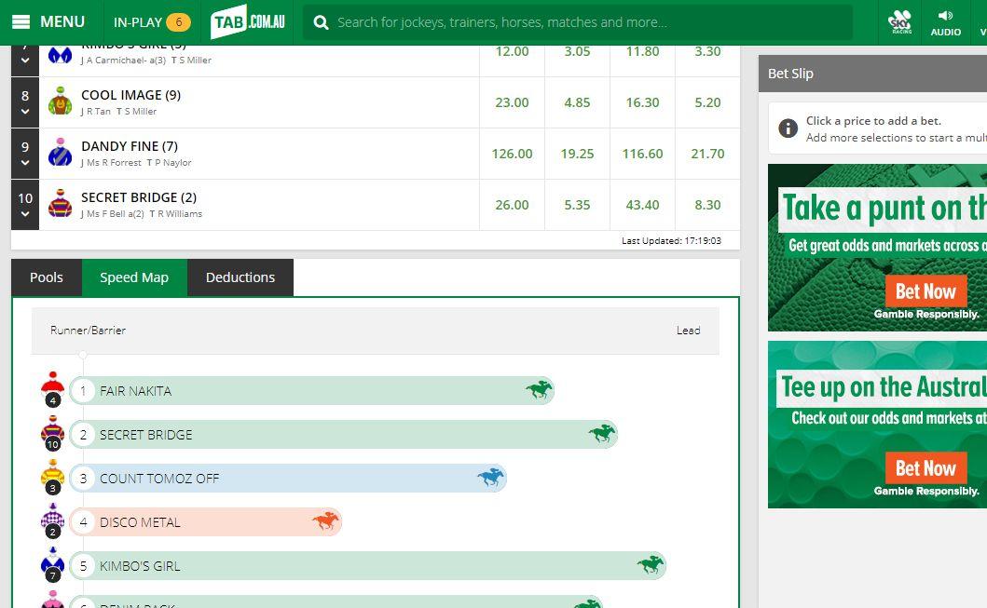Click the Bet Slip info icon
This screenshot has width=987, height=608.
pyautogui.click(x=788, y=128)
